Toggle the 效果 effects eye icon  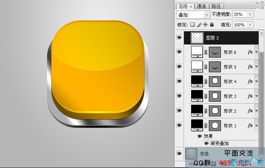(199, 136)
